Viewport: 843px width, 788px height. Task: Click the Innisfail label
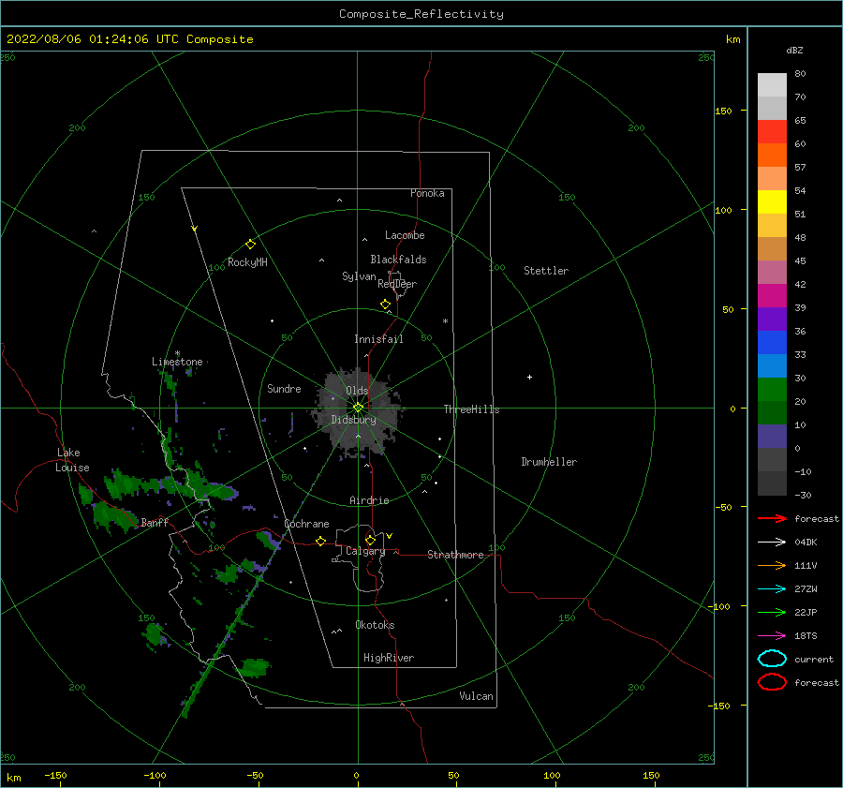pyautogui.click(x=378, y=339)
